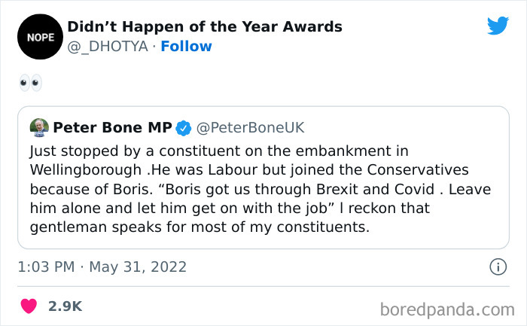Click the @PeterBoneUK handle
Screen dimensions: 527x326
coord(251,127)
